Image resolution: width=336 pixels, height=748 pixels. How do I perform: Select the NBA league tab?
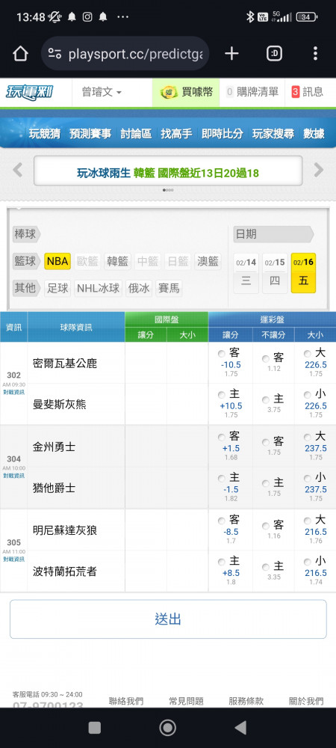[57, 261]
